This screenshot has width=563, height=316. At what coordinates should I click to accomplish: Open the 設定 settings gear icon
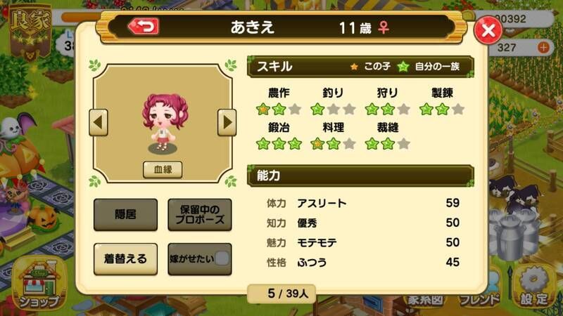pos(534,287)
